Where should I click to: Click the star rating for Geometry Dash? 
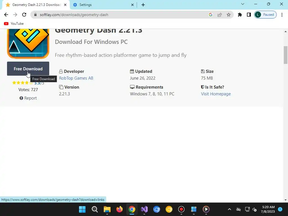click(x=22, y=83)
